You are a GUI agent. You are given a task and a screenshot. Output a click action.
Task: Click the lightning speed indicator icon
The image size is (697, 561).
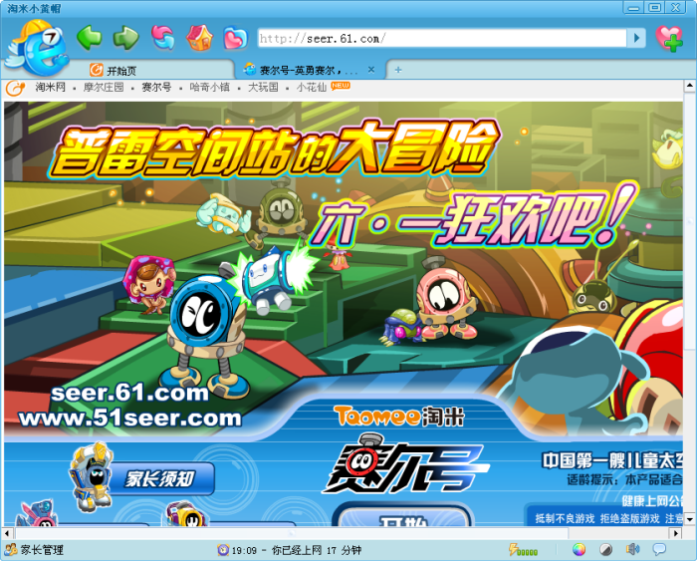(523, 550)
